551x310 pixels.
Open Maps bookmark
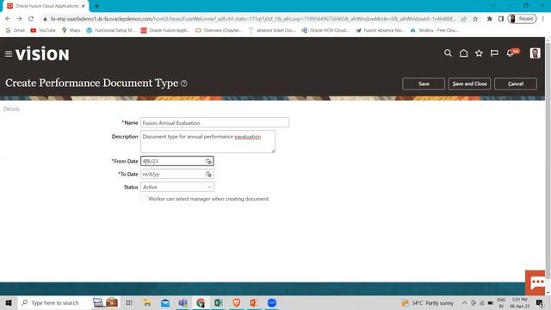[71, 31]
